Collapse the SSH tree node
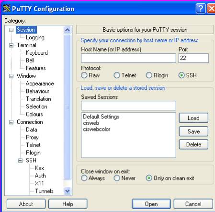The image size is (215, 212). pyautogui.click(x=20, y=161)
